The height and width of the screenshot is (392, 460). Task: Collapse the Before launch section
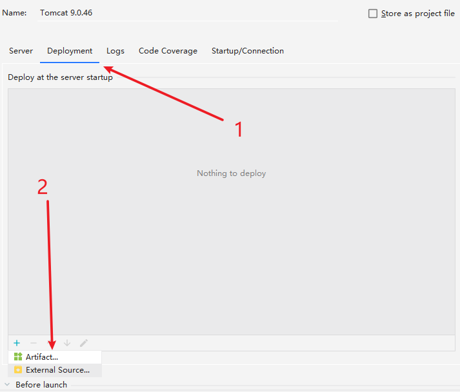click(7, 384)
